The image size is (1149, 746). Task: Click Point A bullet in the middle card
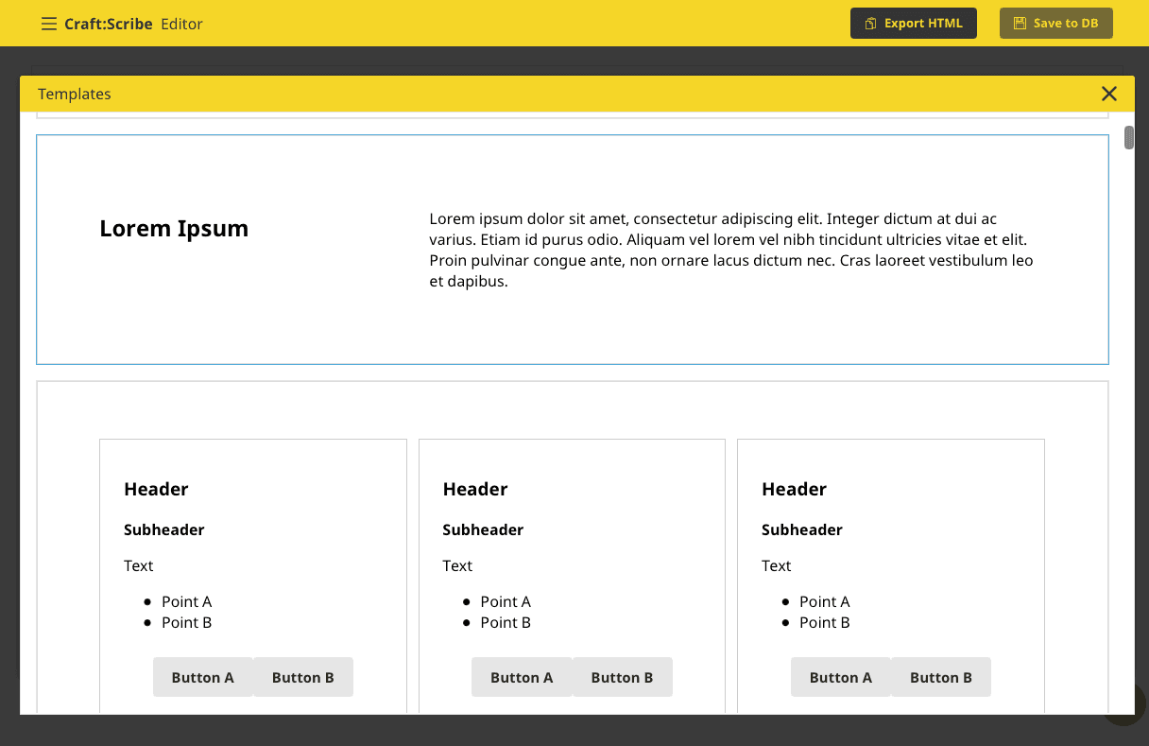pos(506,601)
